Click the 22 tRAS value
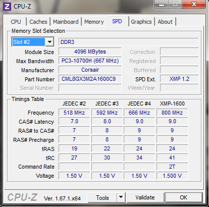The image size is (209, 207). click(x=107, y=148)
